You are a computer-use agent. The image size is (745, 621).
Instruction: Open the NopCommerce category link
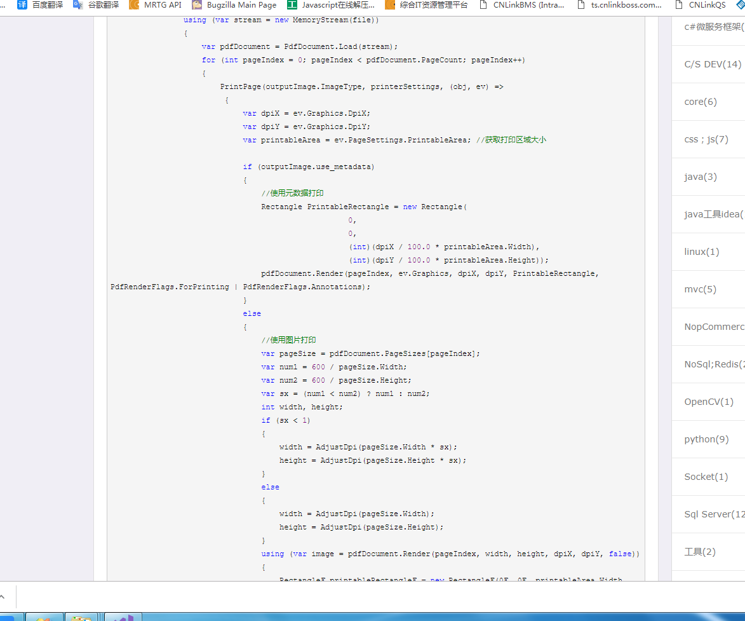(714, 327)
